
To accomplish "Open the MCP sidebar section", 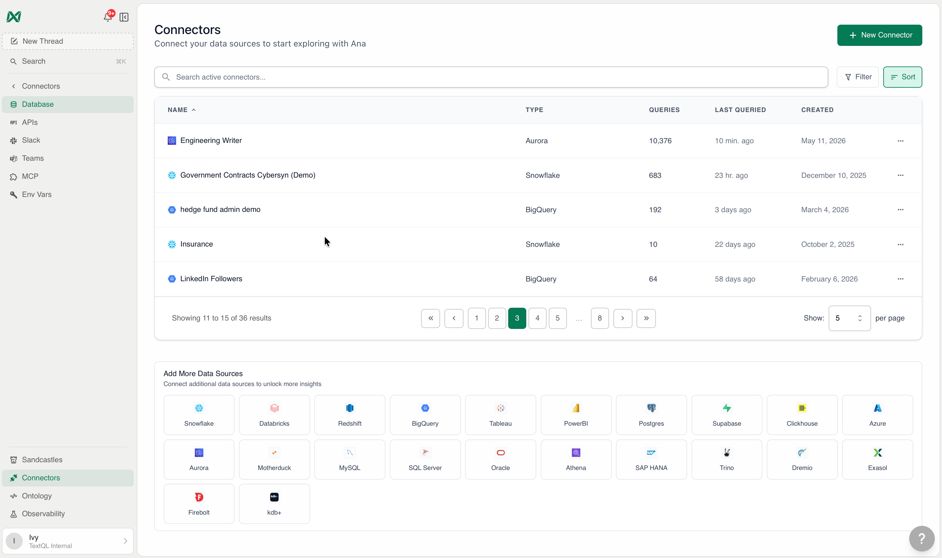I will 68,176.
